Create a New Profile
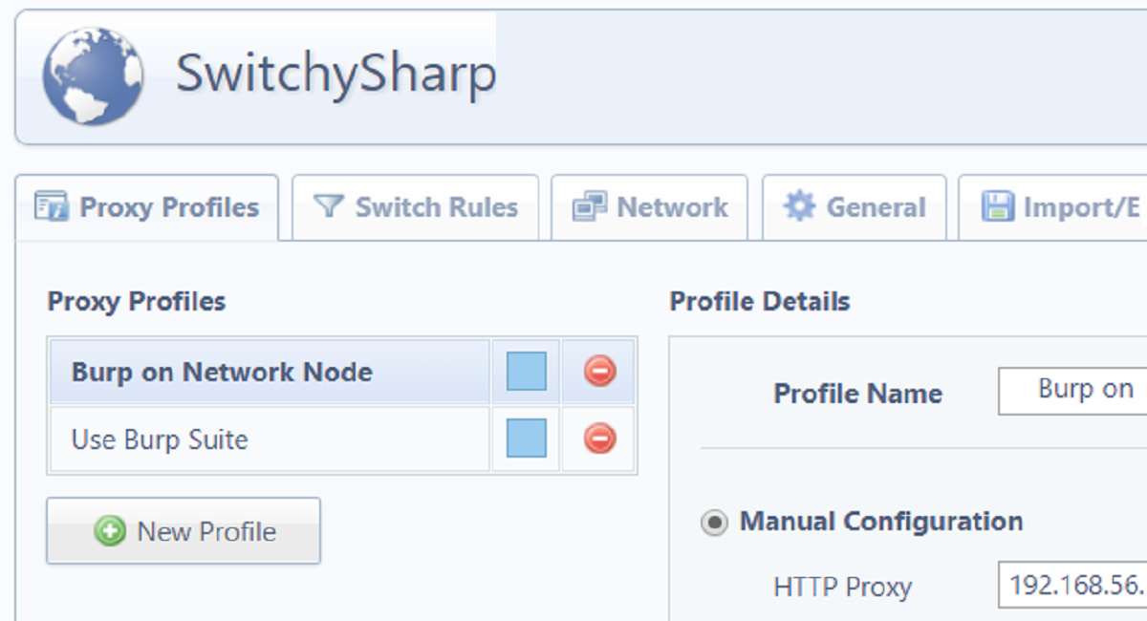The height and width of the screenshot is (621, 1147). click(184, 531)
